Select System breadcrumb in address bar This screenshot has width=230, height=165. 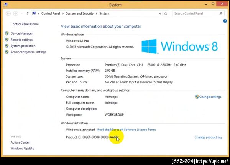coord(104,13)
